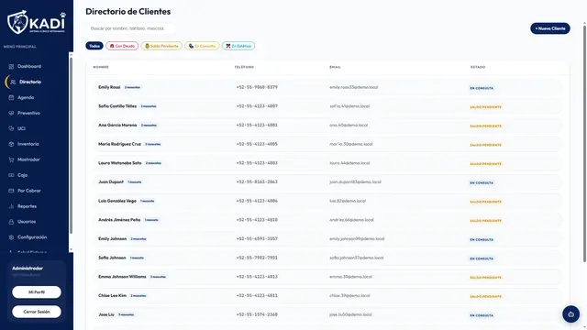Click the Caja icon in sidebar
The width and height of the screenshot is (587, 330).
tap(11, 175)
